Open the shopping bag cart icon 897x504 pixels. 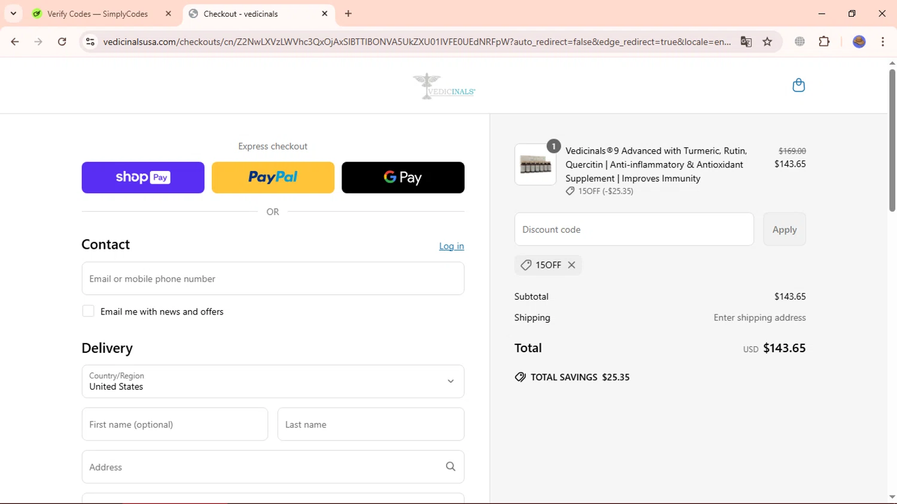tap(798, 85)
